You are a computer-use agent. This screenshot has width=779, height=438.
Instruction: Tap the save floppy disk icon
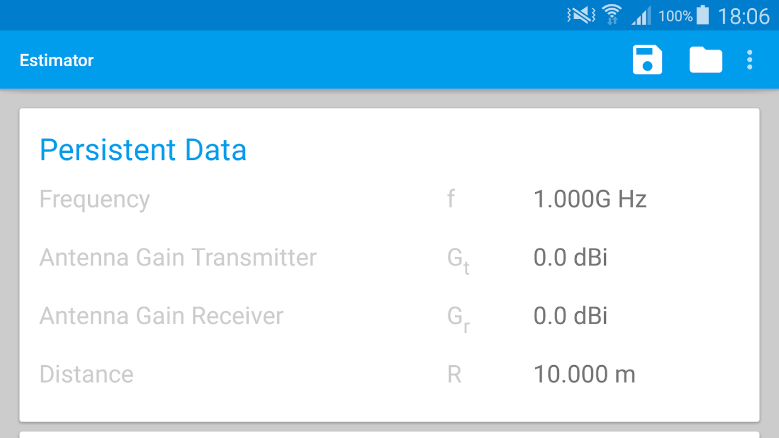click(x=648, y=60)
